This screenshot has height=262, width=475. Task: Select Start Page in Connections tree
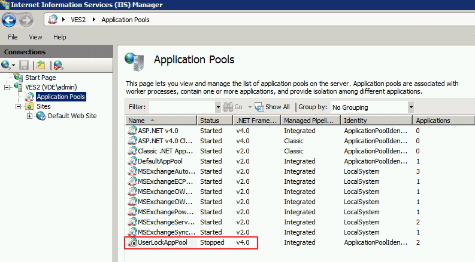pyautogui.click(x=41, y=78)
